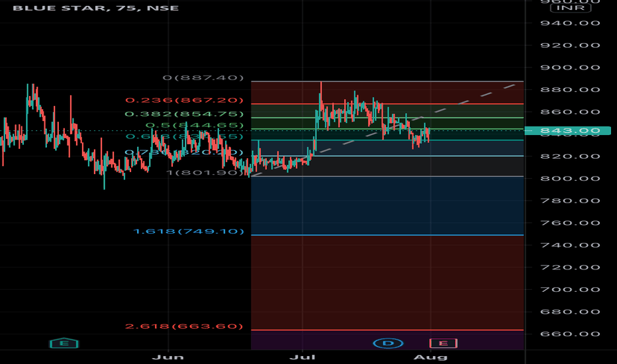This screenshot has height=364, width=617.
Task: Select the 0.236(867.20) Fibonacci label
Action: click(185, 101)
